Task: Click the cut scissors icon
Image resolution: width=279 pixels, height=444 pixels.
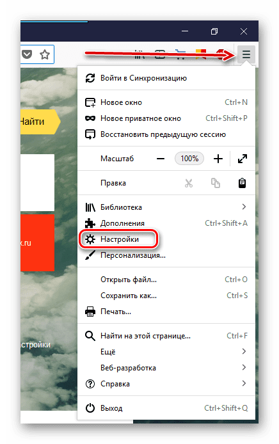Action: (189, 183)
